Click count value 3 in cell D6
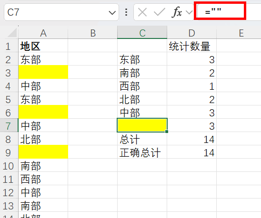261x218 pixels. pyautogui.click(x=192, y=112)
